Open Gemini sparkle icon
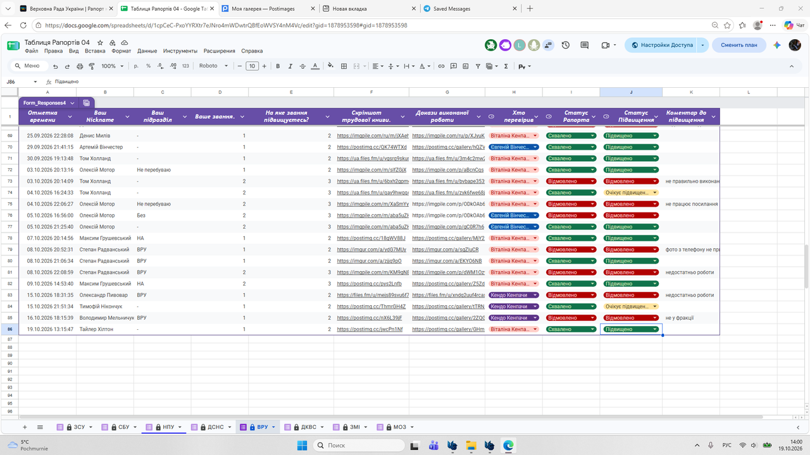The height and width of the screenshot is (455, 810). coord(777,45)
